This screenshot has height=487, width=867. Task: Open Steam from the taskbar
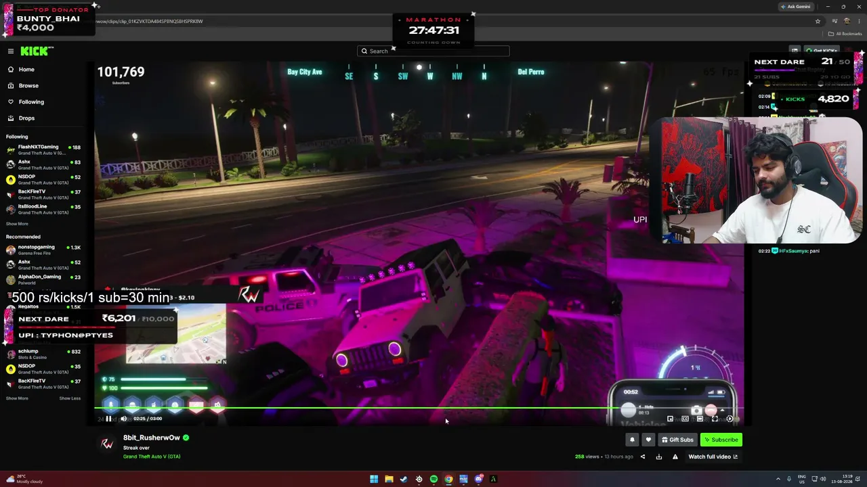[404, 479]
